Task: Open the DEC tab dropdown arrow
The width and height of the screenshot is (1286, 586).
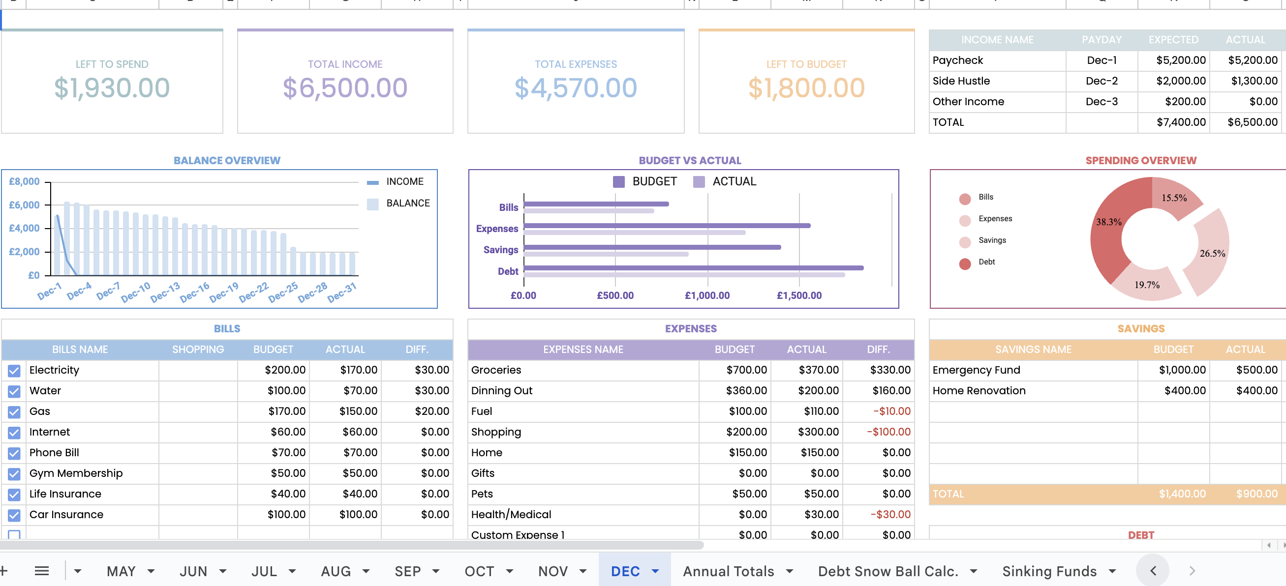Action: point(655,571)
